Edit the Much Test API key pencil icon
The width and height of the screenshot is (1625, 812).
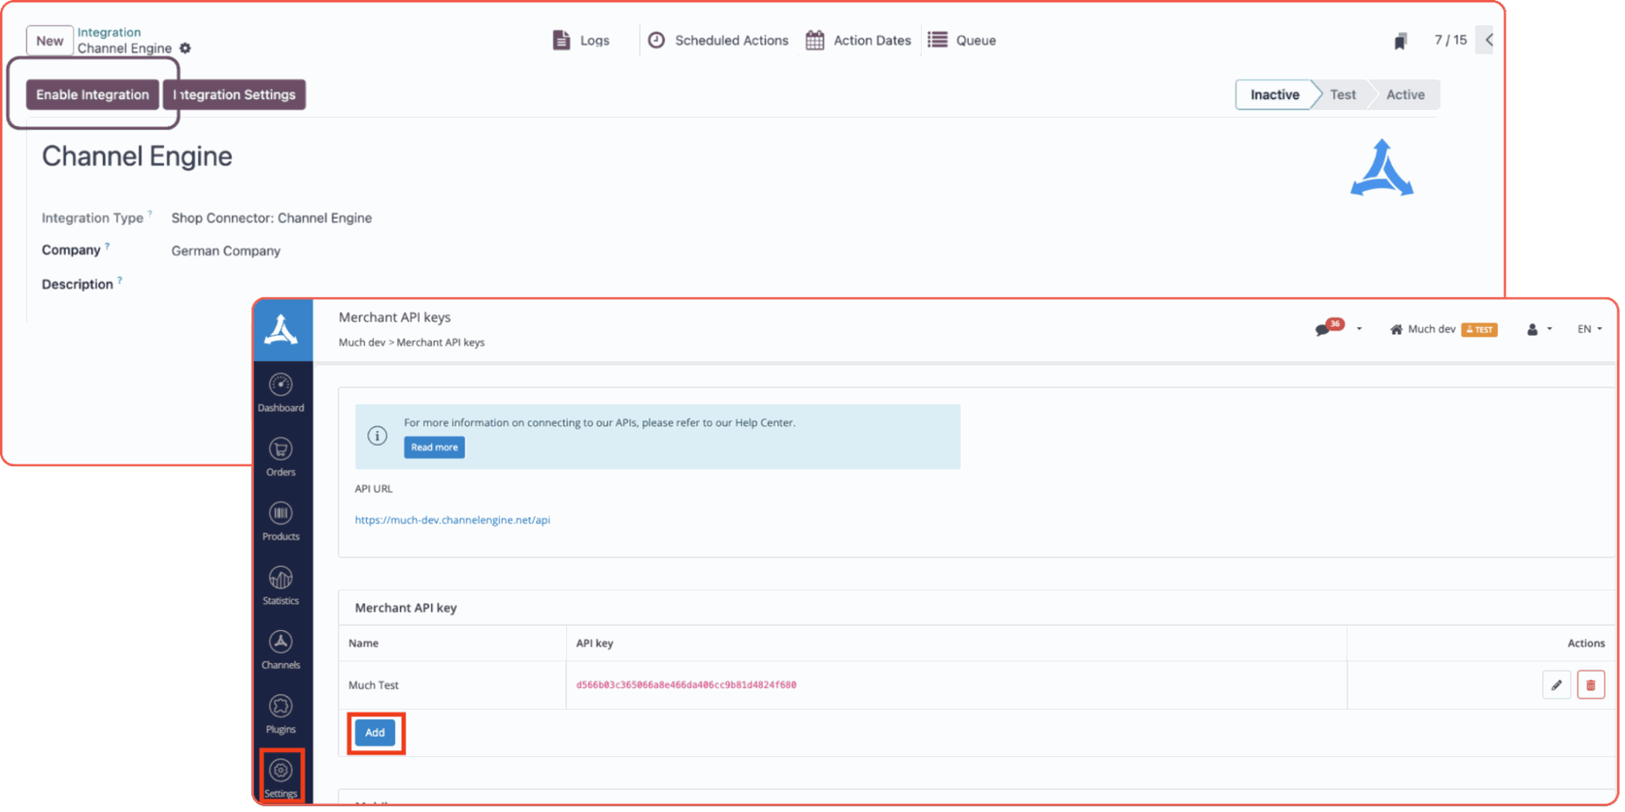(1556, 685)
